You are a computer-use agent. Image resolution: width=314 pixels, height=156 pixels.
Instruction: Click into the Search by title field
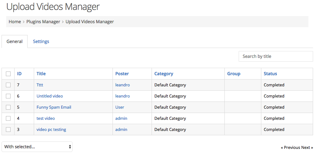(276, 56)
